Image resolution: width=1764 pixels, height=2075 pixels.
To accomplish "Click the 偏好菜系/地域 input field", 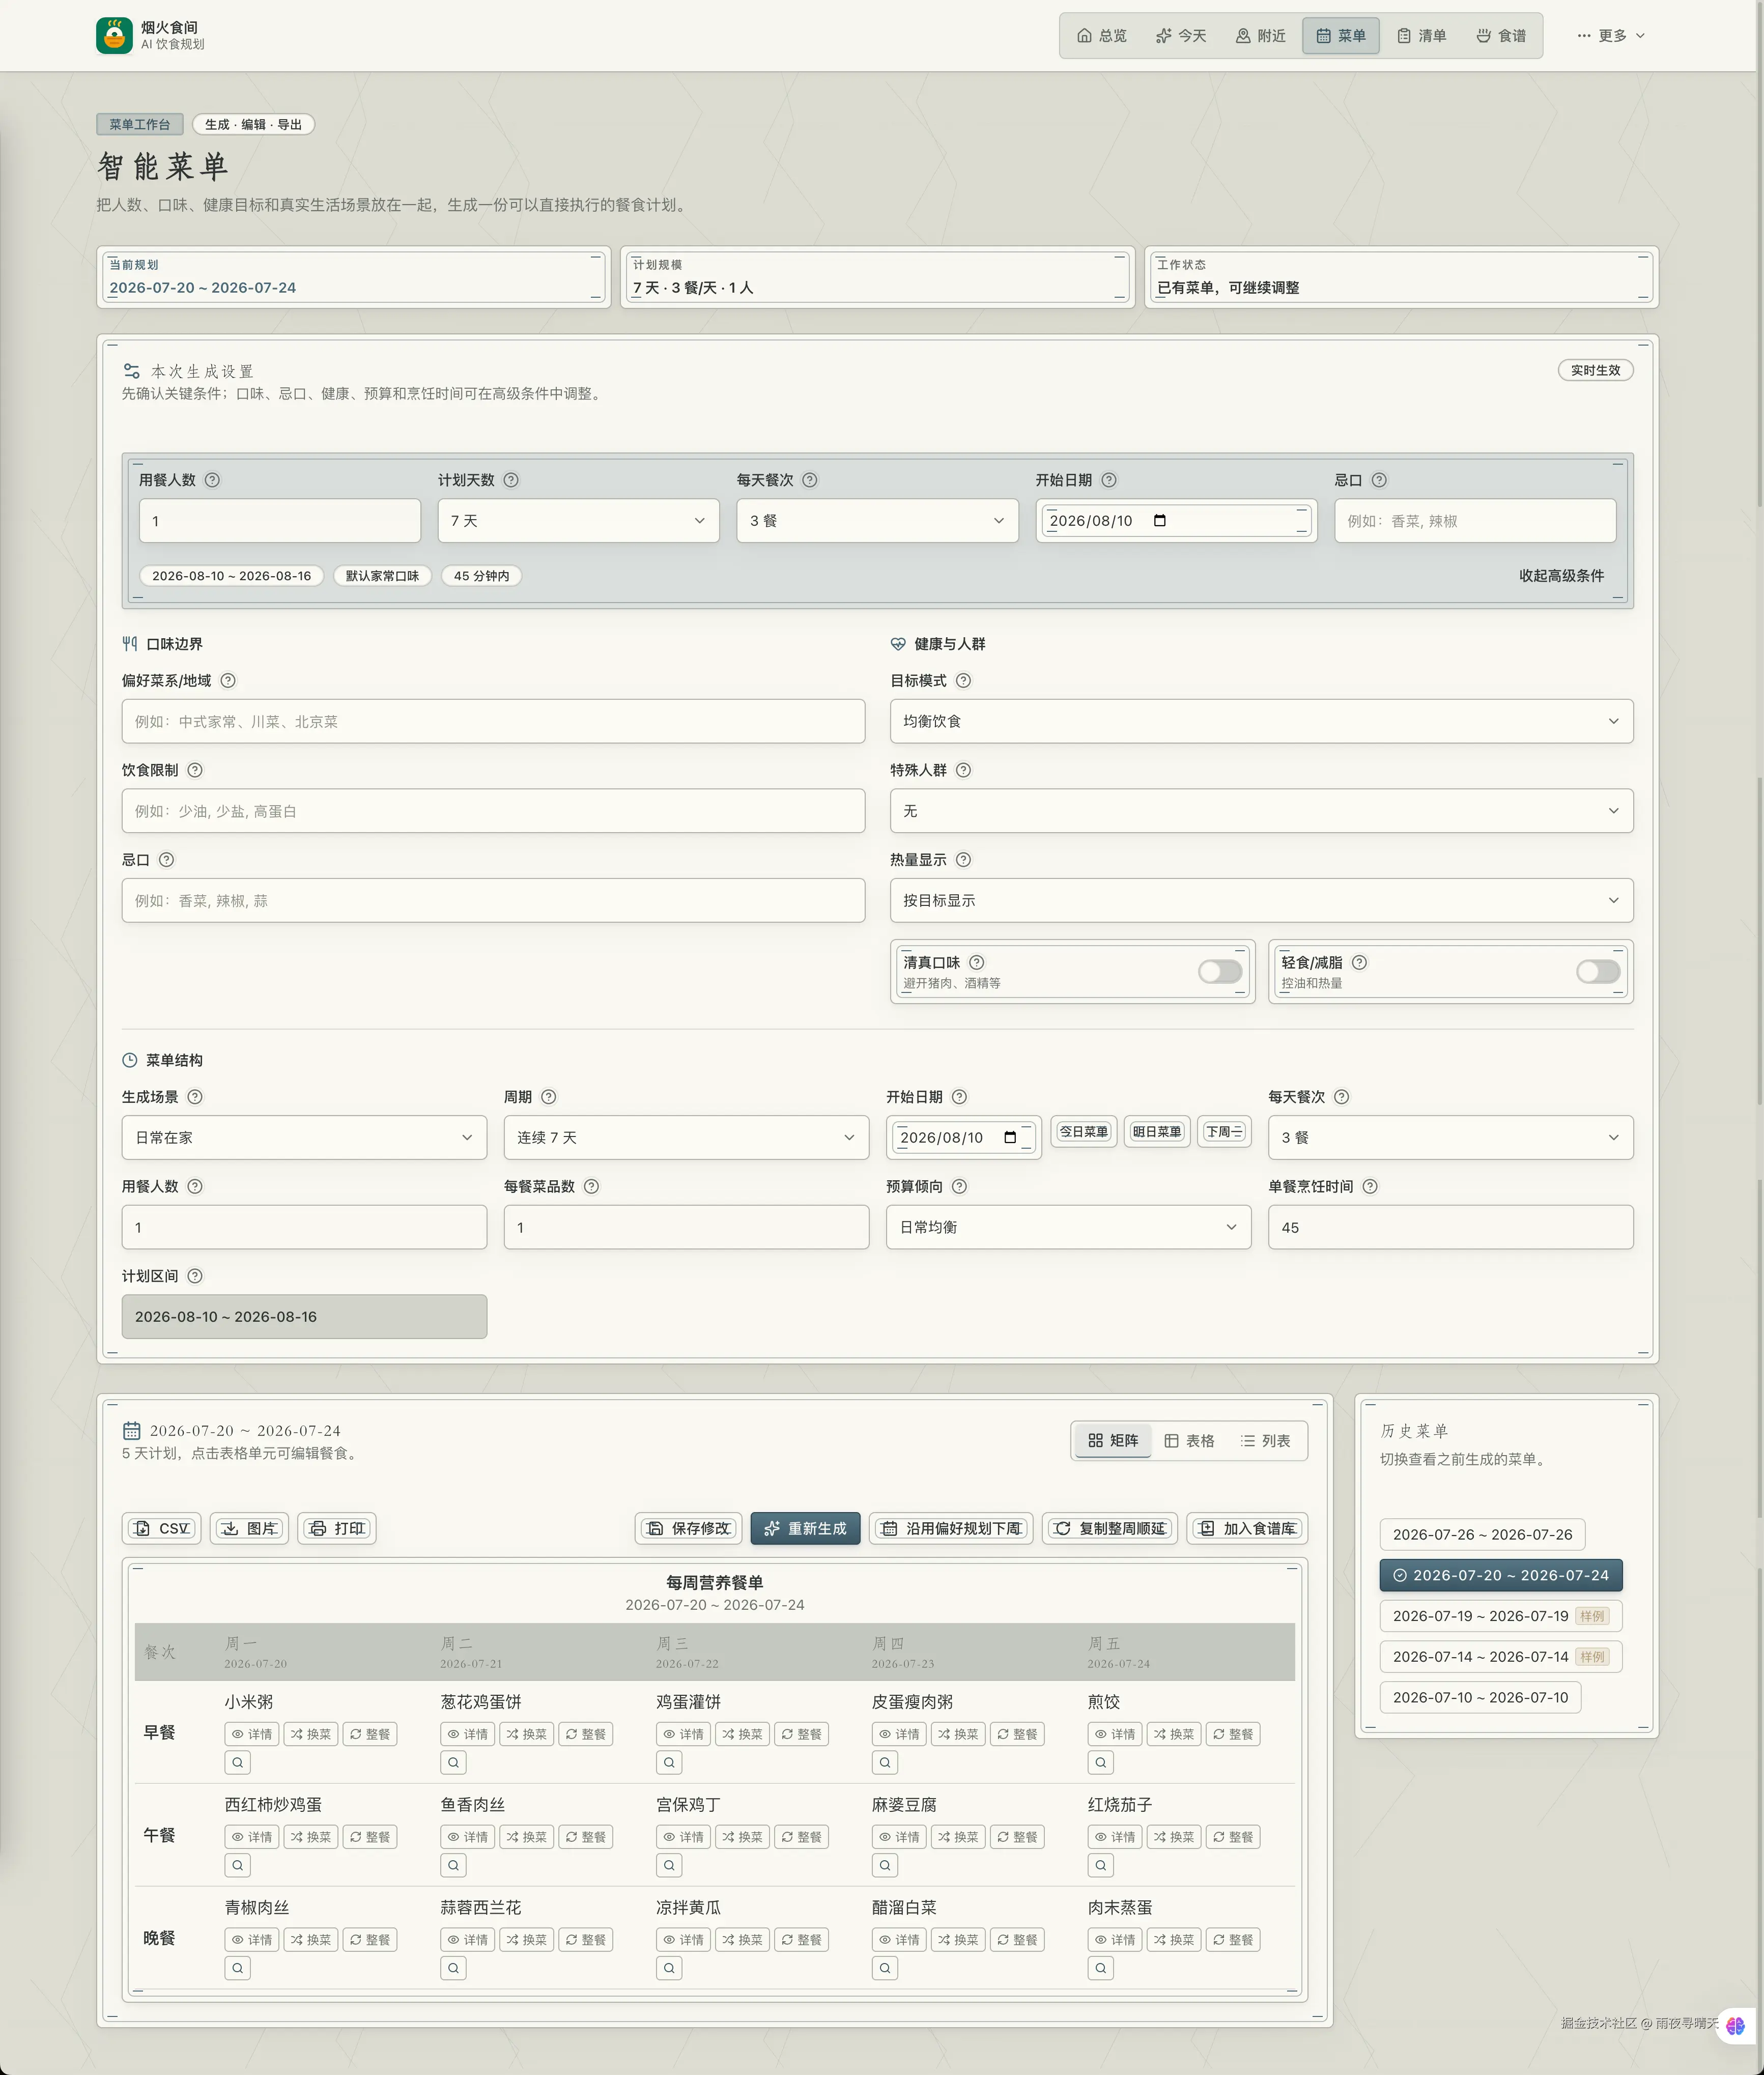I will pyautogui.click(x=493, y=721).
